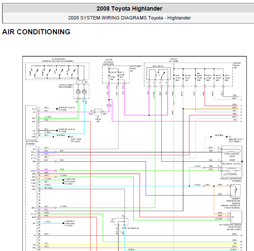Click the J/C D53 junction box near W/ REAR A/C
Viewport: 254px width, 251px height.
(121, 221)
